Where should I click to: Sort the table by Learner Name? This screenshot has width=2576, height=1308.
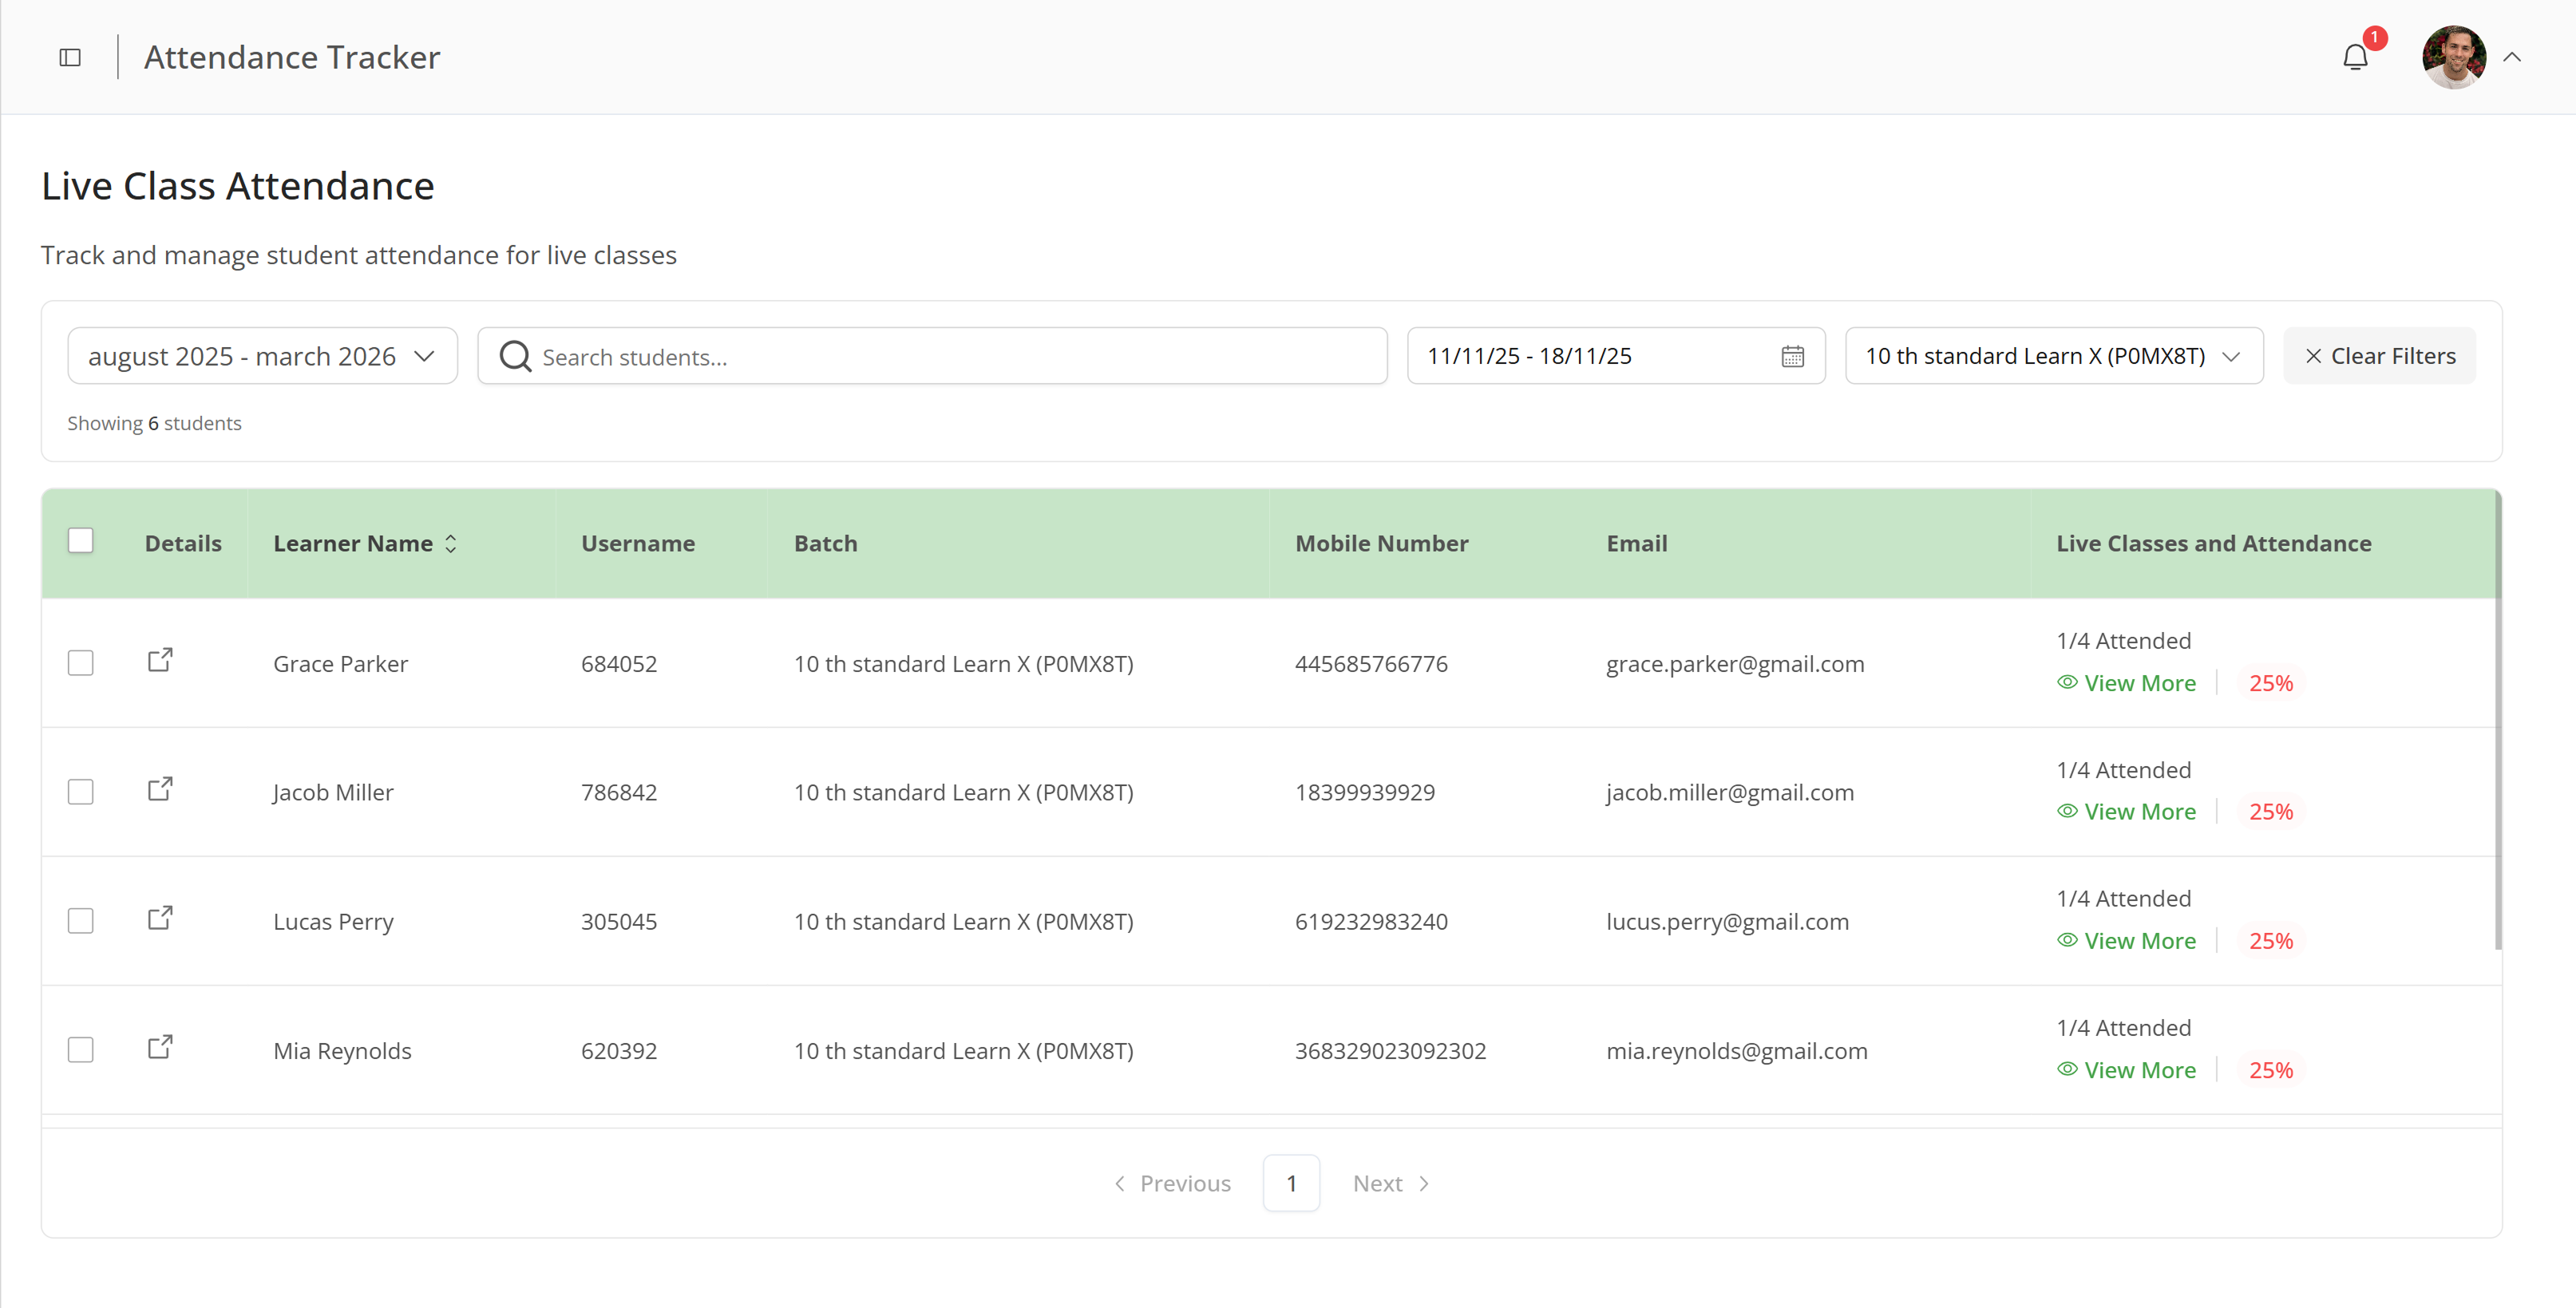450,543
